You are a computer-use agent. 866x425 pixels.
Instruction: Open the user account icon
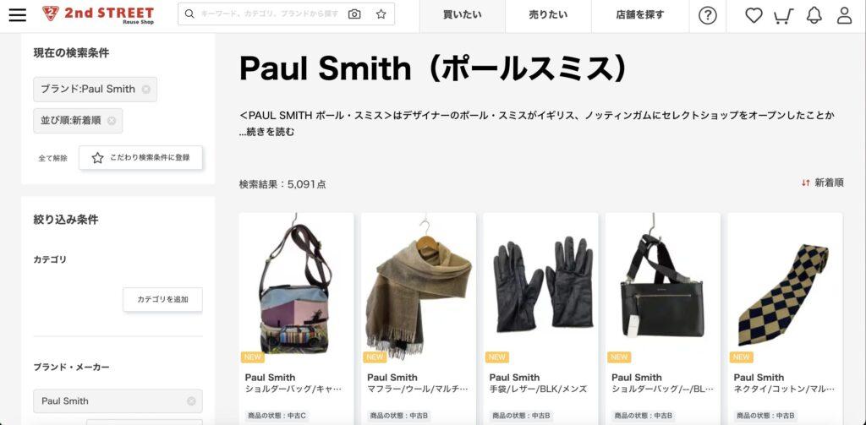click(845, 15)
